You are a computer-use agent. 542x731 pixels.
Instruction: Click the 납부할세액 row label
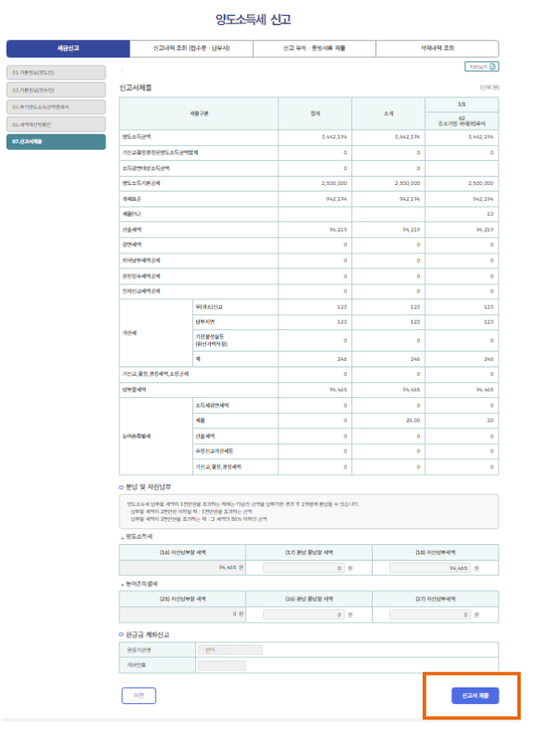pyautogui.click(x=134, y=390)
